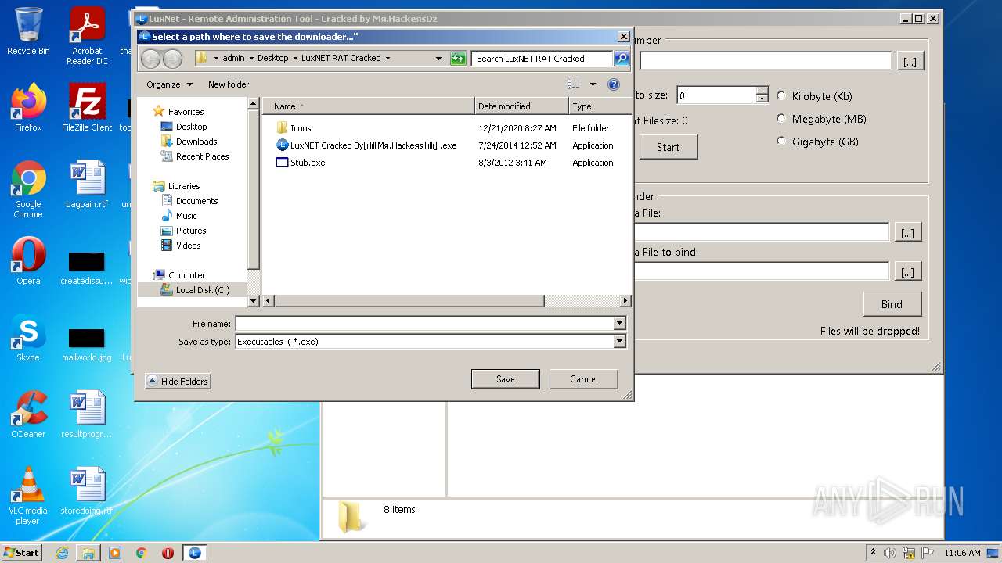Click the navigation pane vertical scrollbar
Image resolution: width=1002 pixels, height=563 pixels.
coord(253,189)
